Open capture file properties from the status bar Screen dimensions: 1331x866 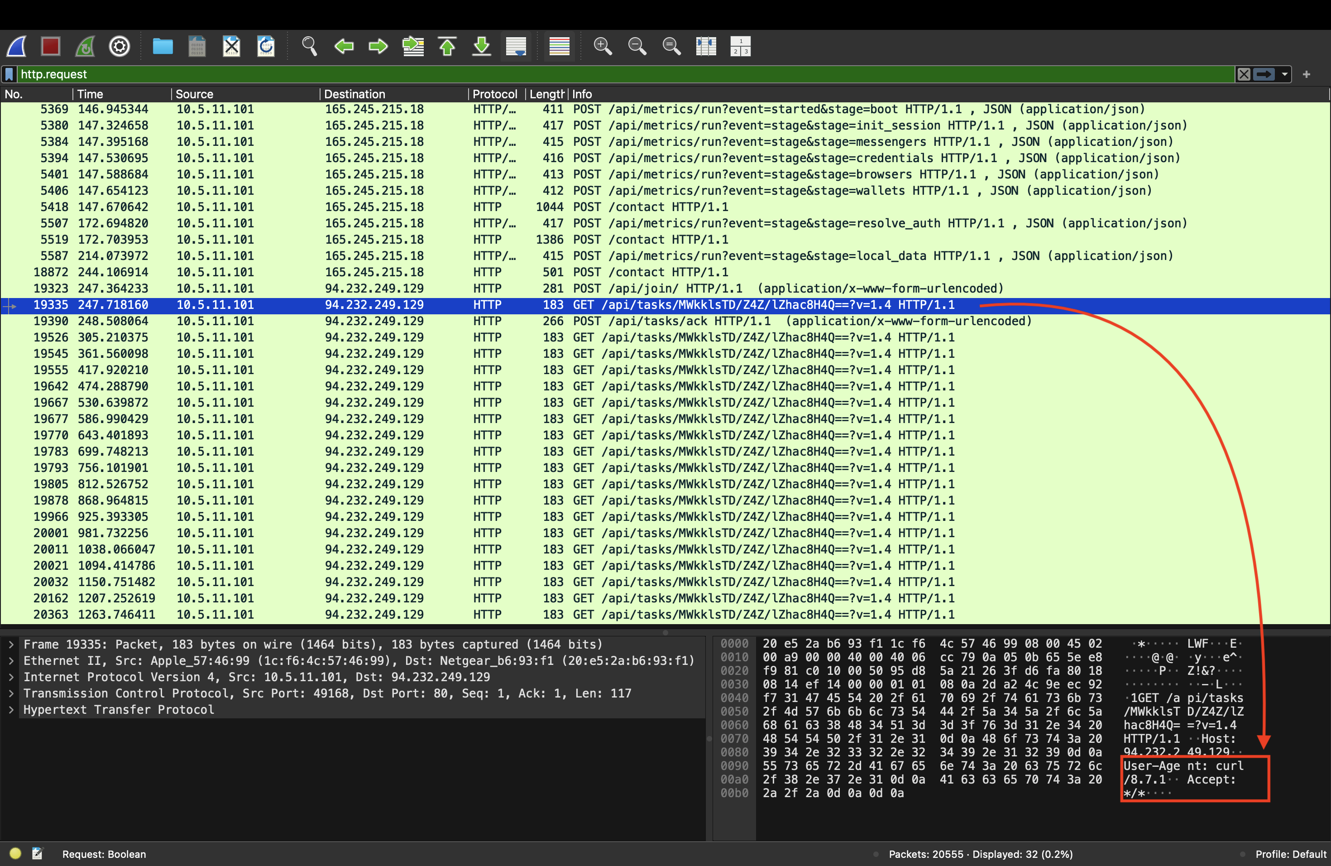[38, 853]
